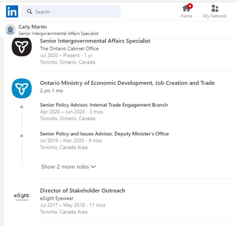Focus the Search input field
The image size is (237, 226).
[71, 11]
